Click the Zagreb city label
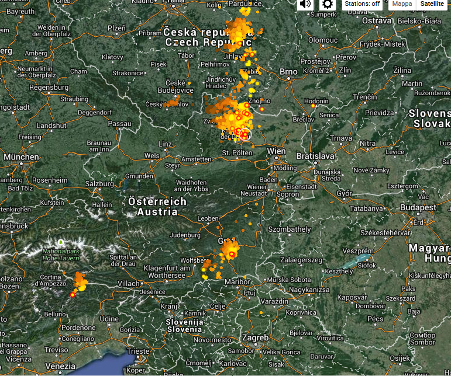 (255, 337)
